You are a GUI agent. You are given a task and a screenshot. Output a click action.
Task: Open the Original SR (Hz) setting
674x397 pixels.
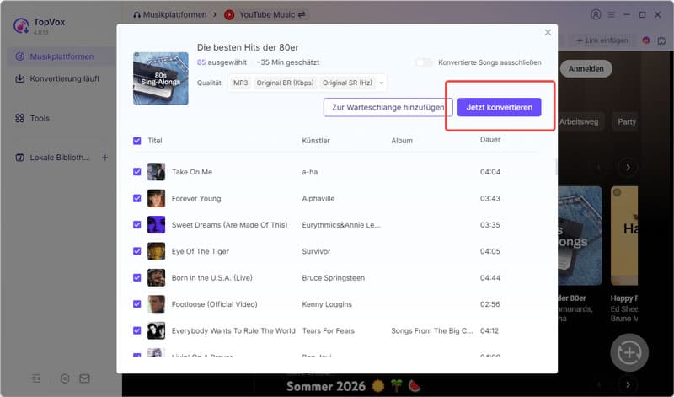[347, 83]
